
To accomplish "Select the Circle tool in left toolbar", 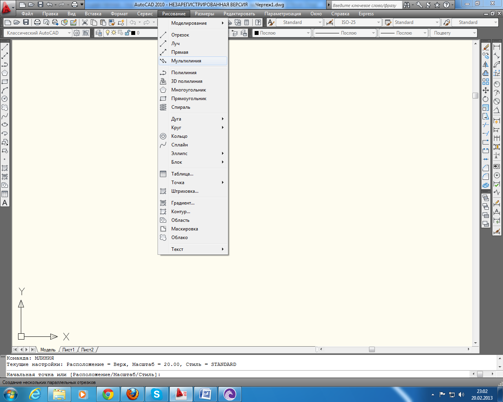I will pos(5,99).
